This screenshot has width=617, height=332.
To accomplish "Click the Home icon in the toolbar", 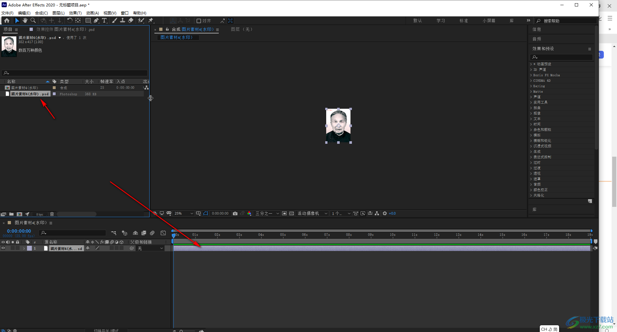I will [x=7, y=21].
